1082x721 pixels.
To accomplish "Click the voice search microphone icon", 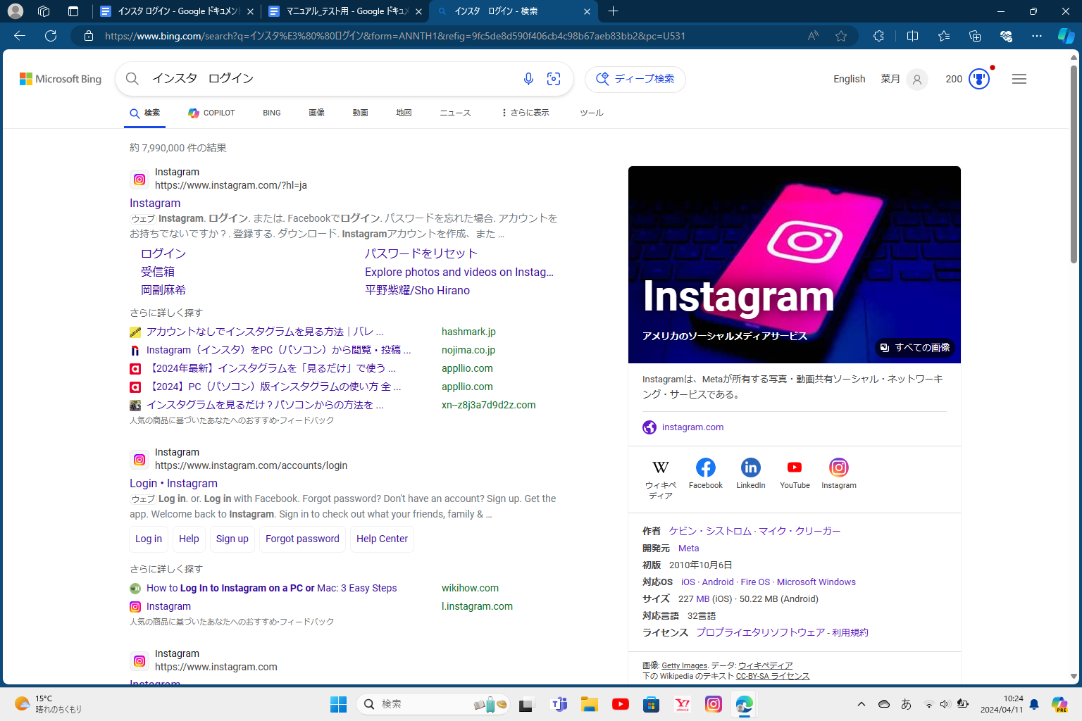I will (528, 79).
